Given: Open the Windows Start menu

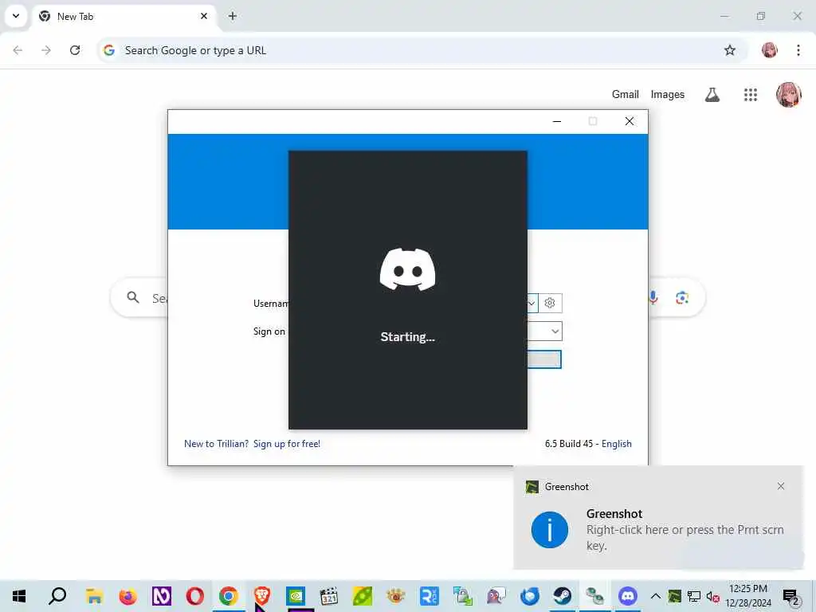Looking at the screenshot, I should click(x=19, y=596).
